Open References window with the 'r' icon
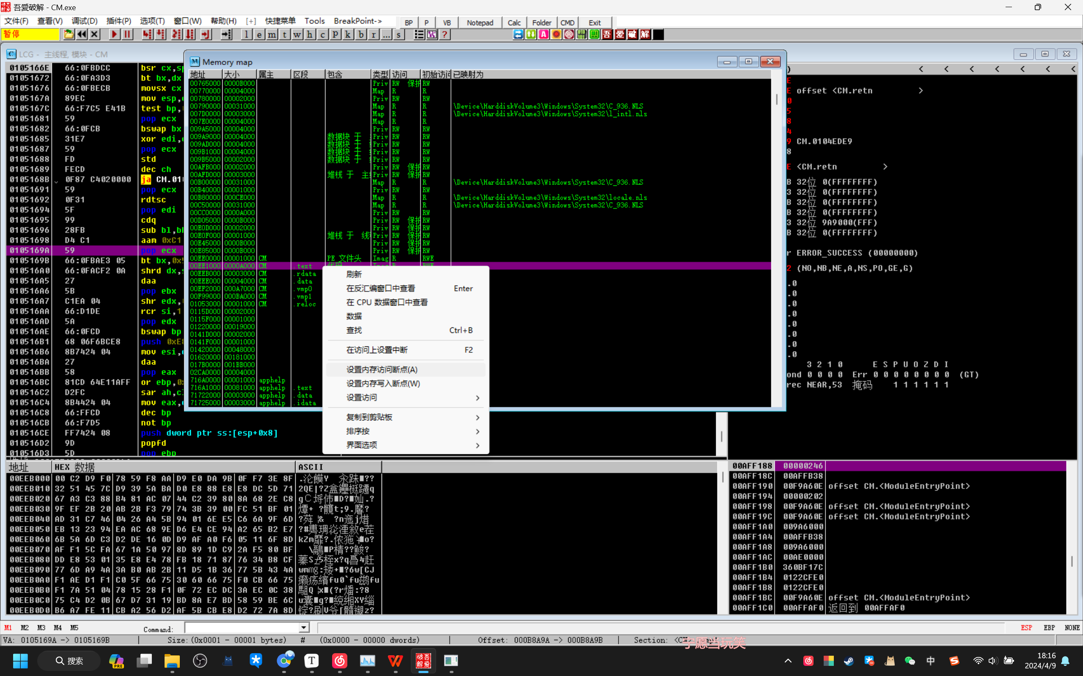Viewport: 1083px width, 676px height. (x=373, y=34)
